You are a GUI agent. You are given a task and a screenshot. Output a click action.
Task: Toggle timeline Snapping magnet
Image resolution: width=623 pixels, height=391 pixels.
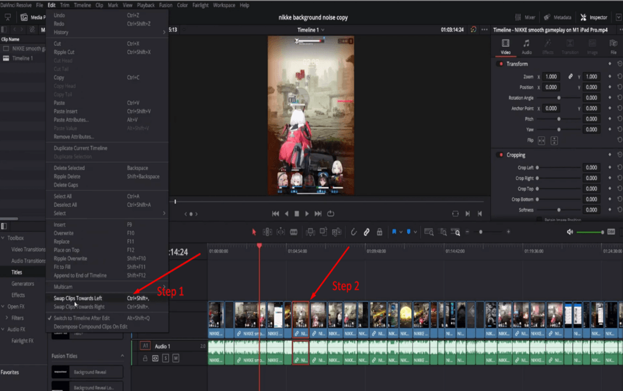(x=353, y=232)
